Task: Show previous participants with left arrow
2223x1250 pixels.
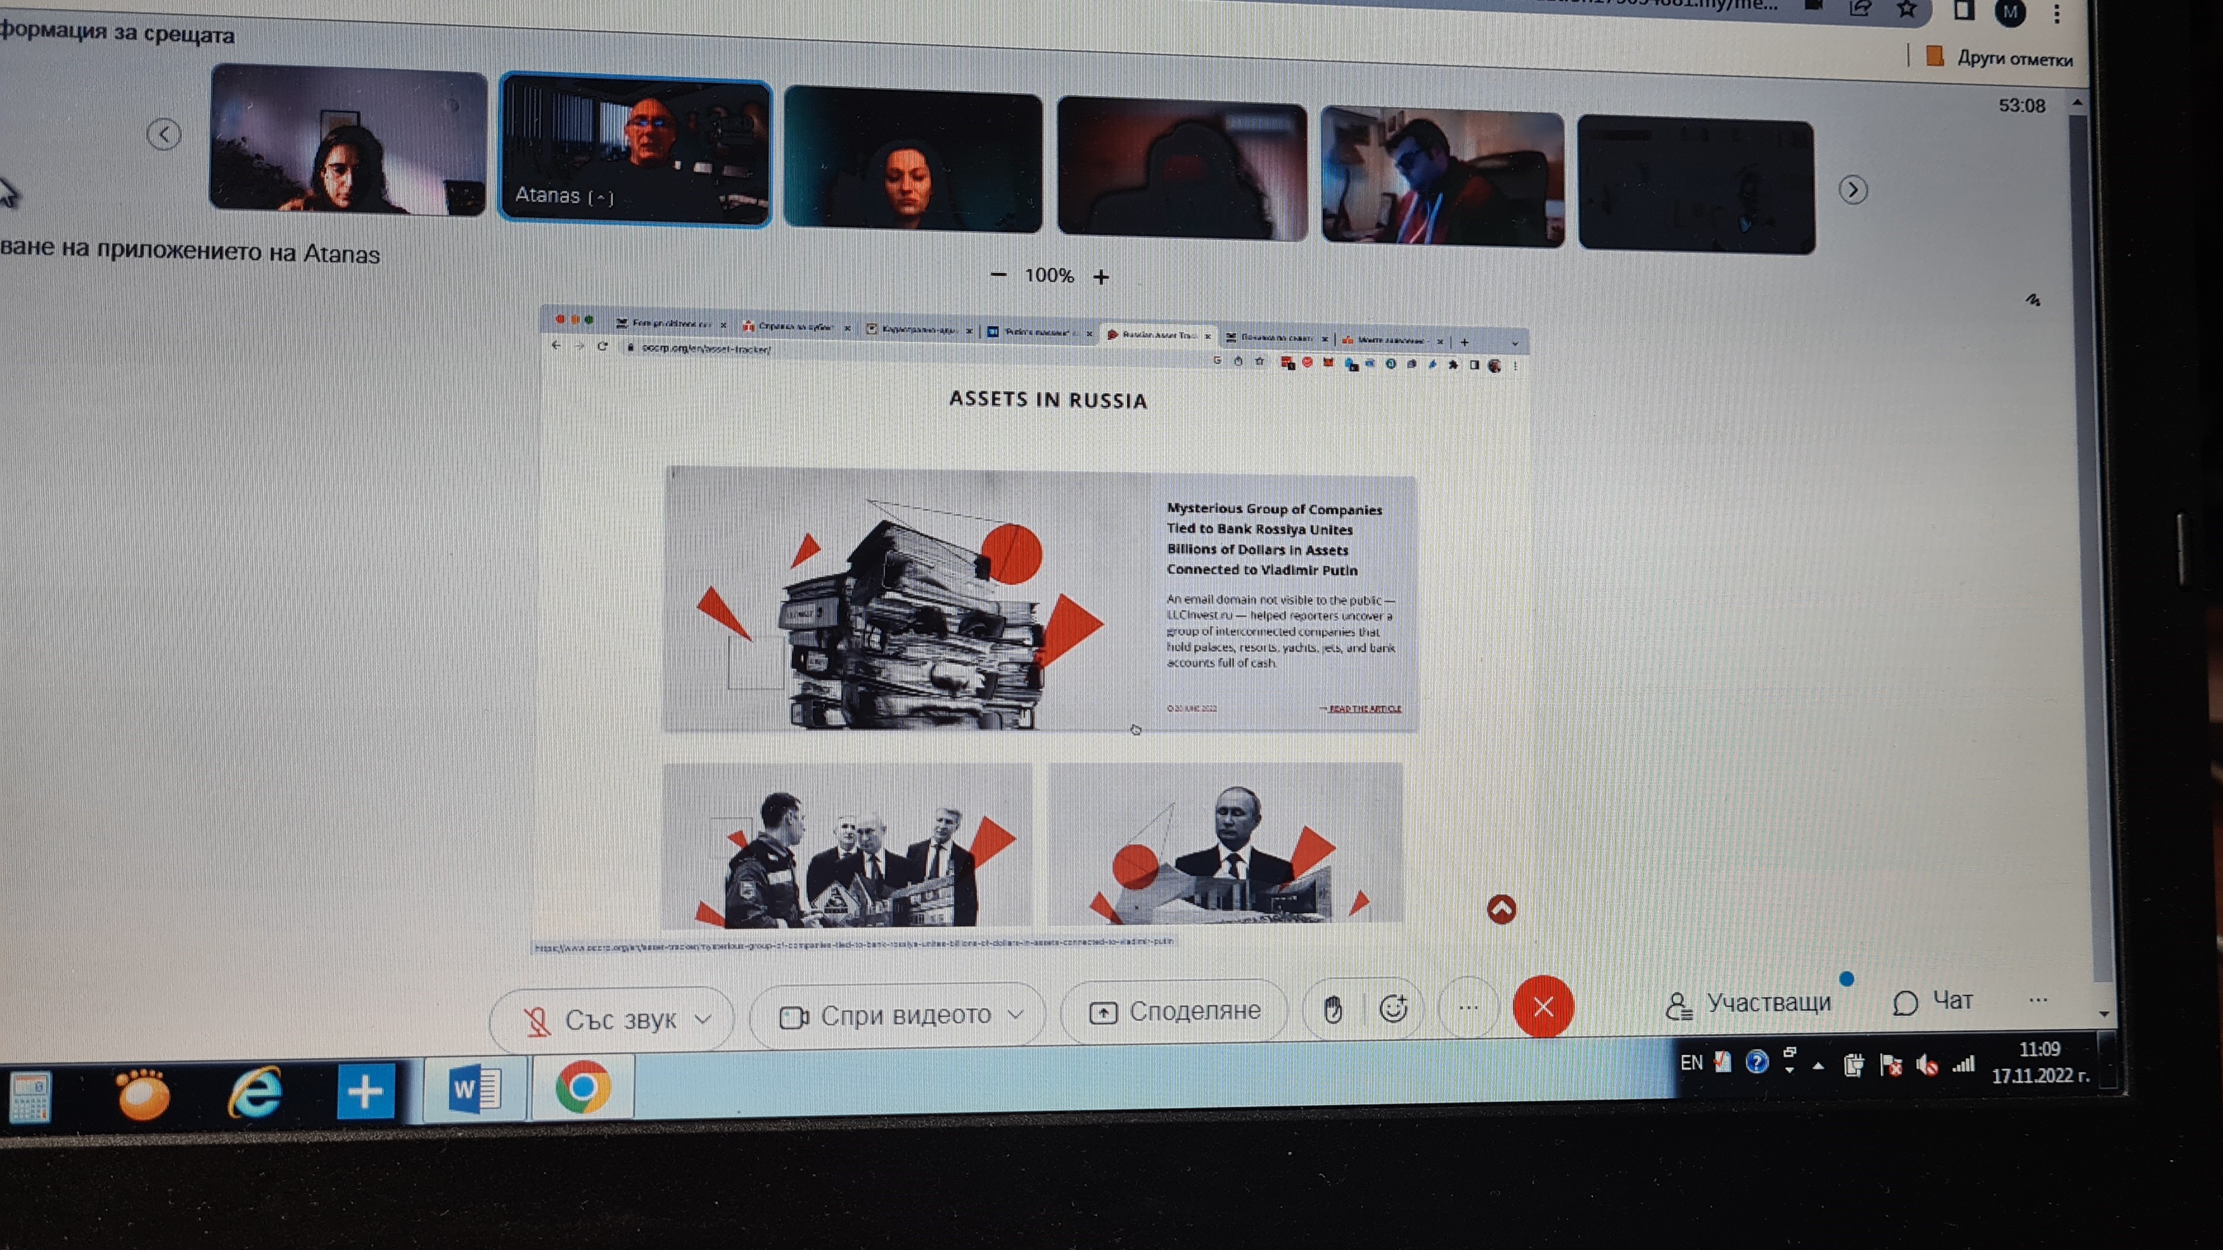Action: tap(164, 134)
